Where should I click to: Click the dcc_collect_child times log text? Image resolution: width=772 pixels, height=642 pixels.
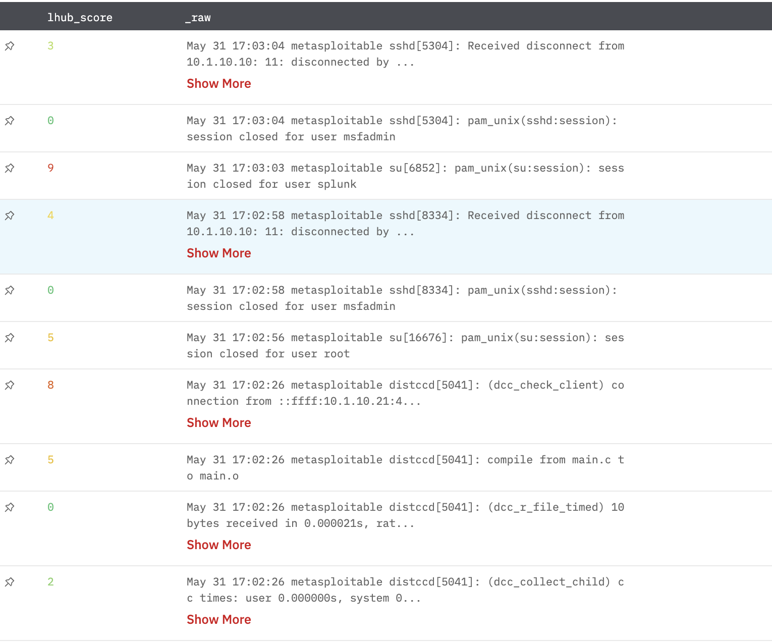pyautogui.click(x=405, y=590)
